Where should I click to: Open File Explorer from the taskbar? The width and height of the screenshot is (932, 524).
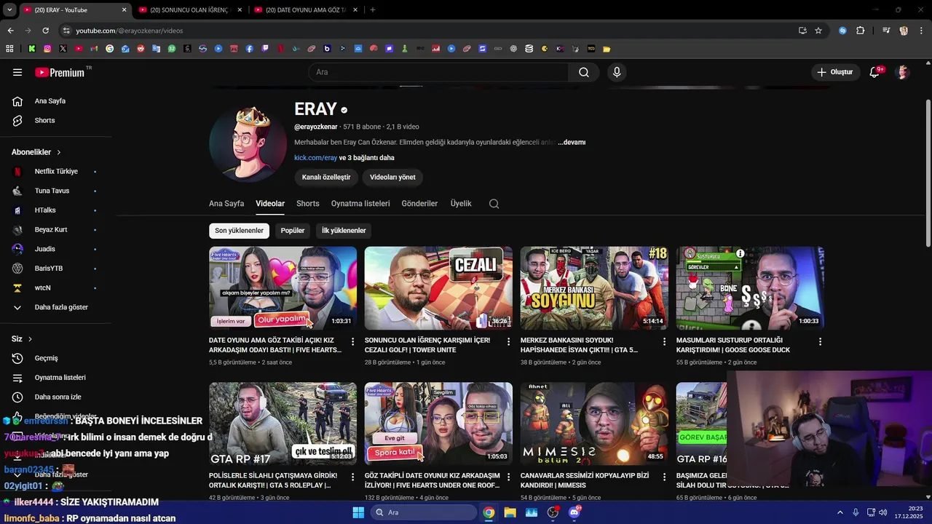510,512
